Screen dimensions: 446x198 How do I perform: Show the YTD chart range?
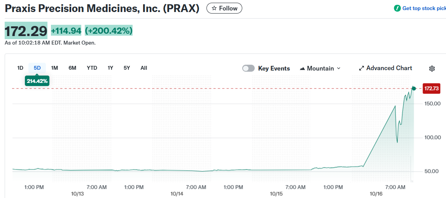pyautogui.click(x=92, y=68)
